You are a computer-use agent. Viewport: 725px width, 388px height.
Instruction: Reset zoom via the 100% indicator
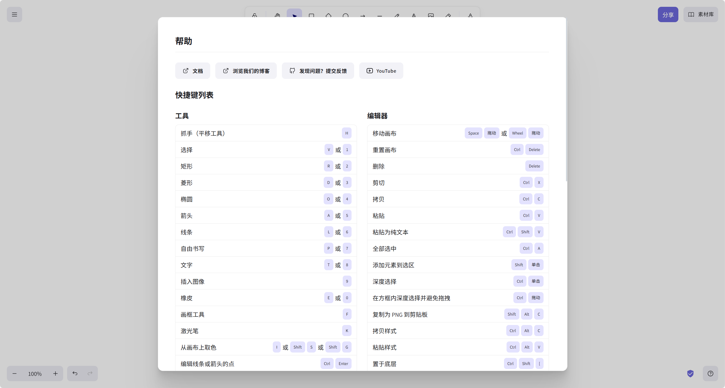pyautogui.click(x=35, y=374)
